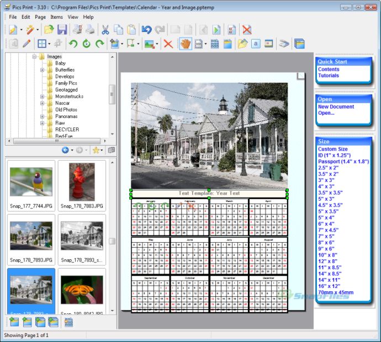Viewport: 381px width, 342px height.
Task: Click the text box 'a' icon
Action: click(256, 44)
